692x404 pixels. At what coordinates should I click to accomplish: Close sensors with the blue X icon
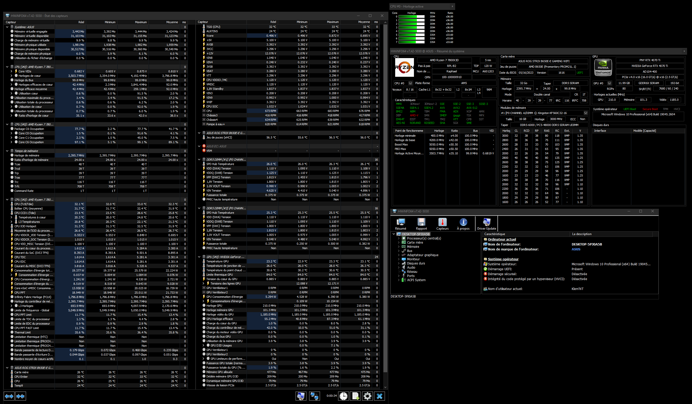(380, 396)
